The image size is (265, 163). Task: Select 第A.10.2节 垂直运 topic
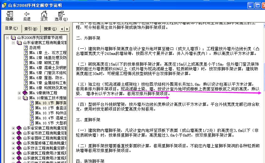pyautogui.click(x=51, y=108)
